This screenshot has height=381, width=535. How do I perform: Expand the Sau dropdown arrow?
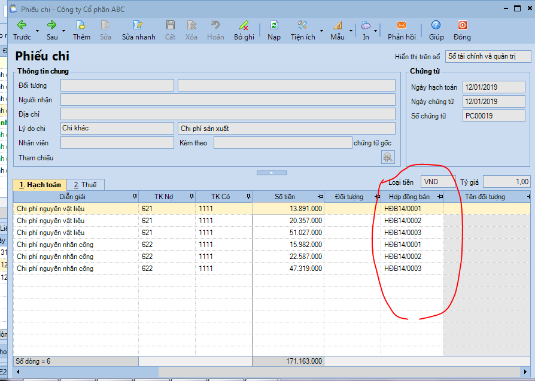click(x=63, y=31)
